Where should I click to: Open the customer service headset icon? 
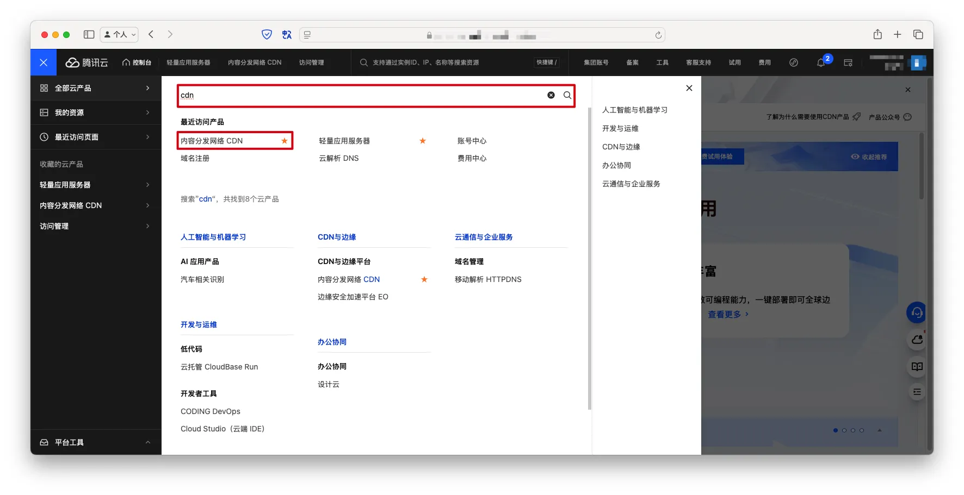coord(917,312)
